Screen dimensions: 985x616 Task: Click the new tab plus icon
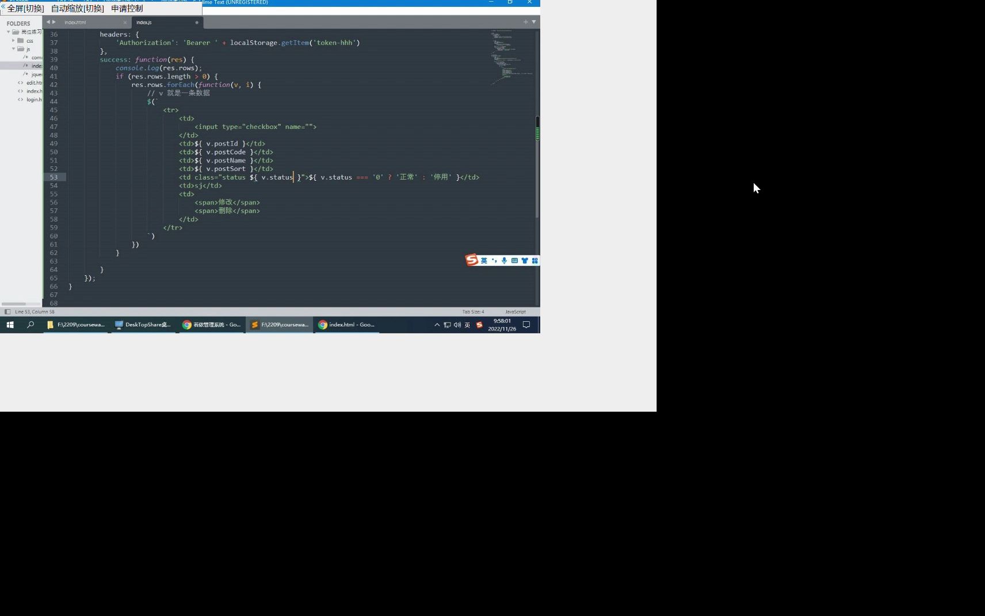click(x=525, y=22)
